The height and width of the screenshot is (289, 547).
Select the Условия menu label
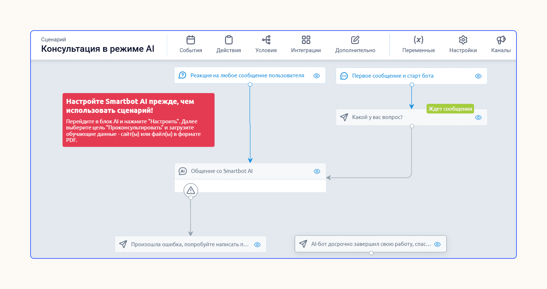click(266, 50)
